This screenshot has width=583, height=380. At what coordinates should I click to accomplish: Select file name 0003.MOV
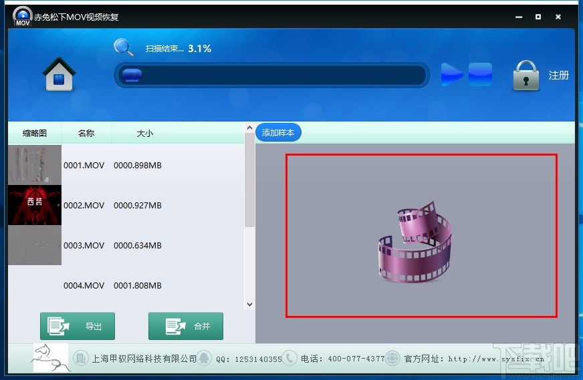point(84,246)
